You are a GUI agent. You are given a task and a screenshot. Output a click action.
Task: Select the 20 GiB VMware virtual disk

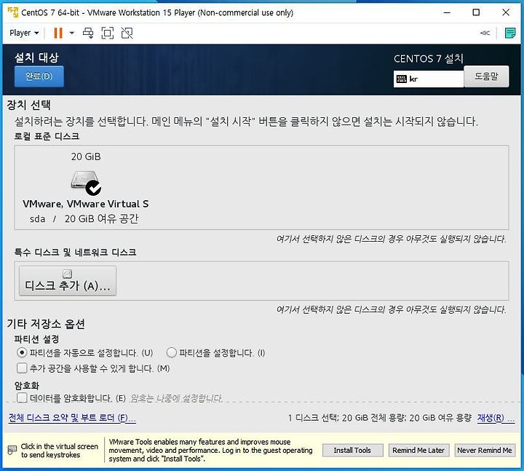click(x=86, y=187)
